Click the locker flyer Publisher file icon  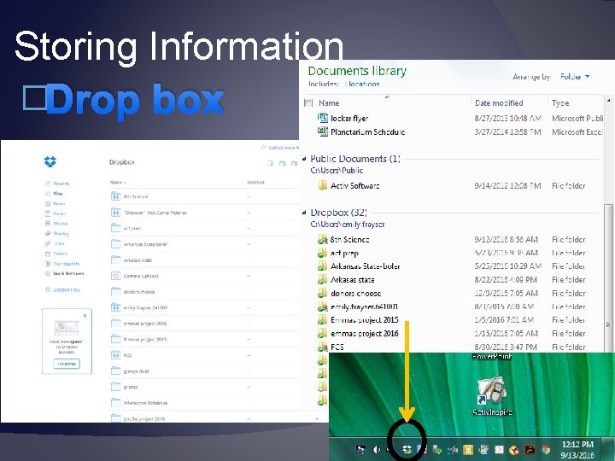coord(322,118)
